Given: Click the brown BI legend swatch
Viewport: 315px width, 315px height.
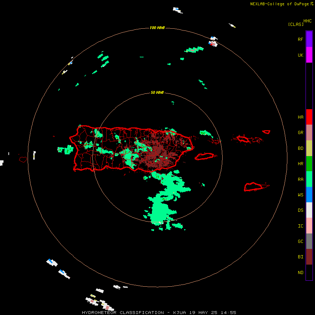Looking at the screenshot, I should pyautogui.click(x=309, y=257).
